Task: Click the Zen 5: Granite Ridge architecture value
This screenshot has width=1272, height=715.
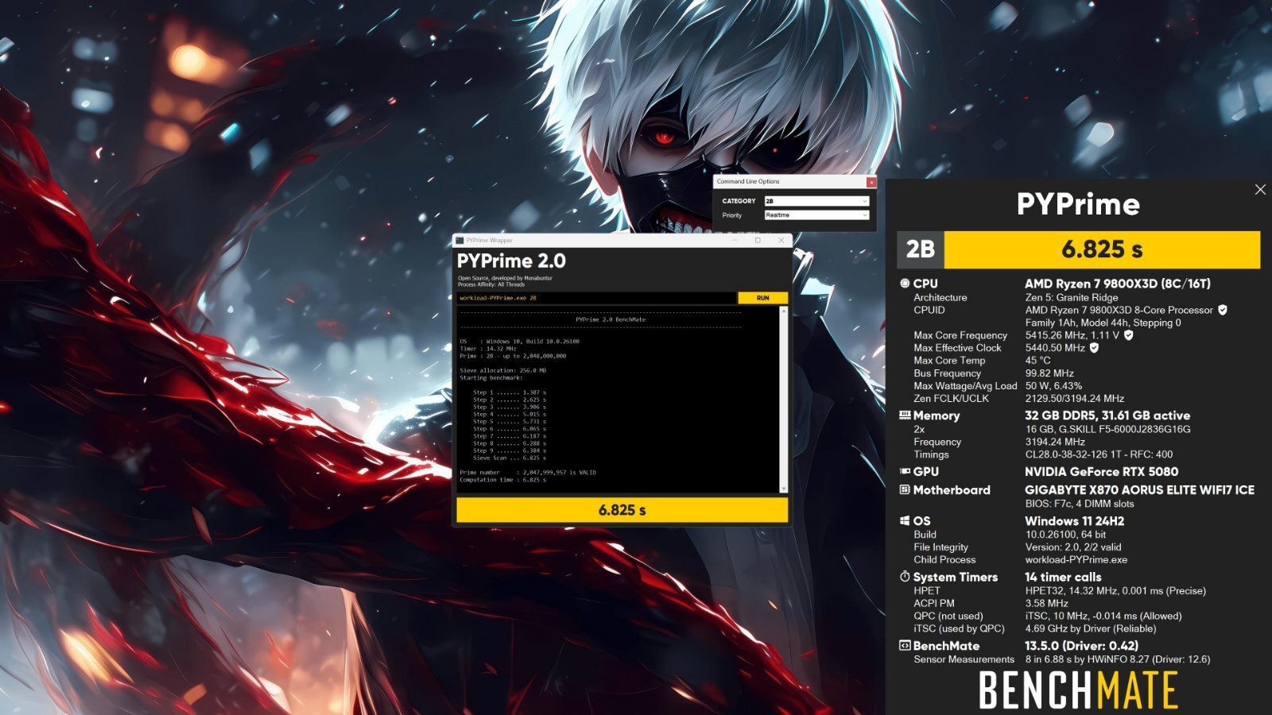Action: point(1072,297)
